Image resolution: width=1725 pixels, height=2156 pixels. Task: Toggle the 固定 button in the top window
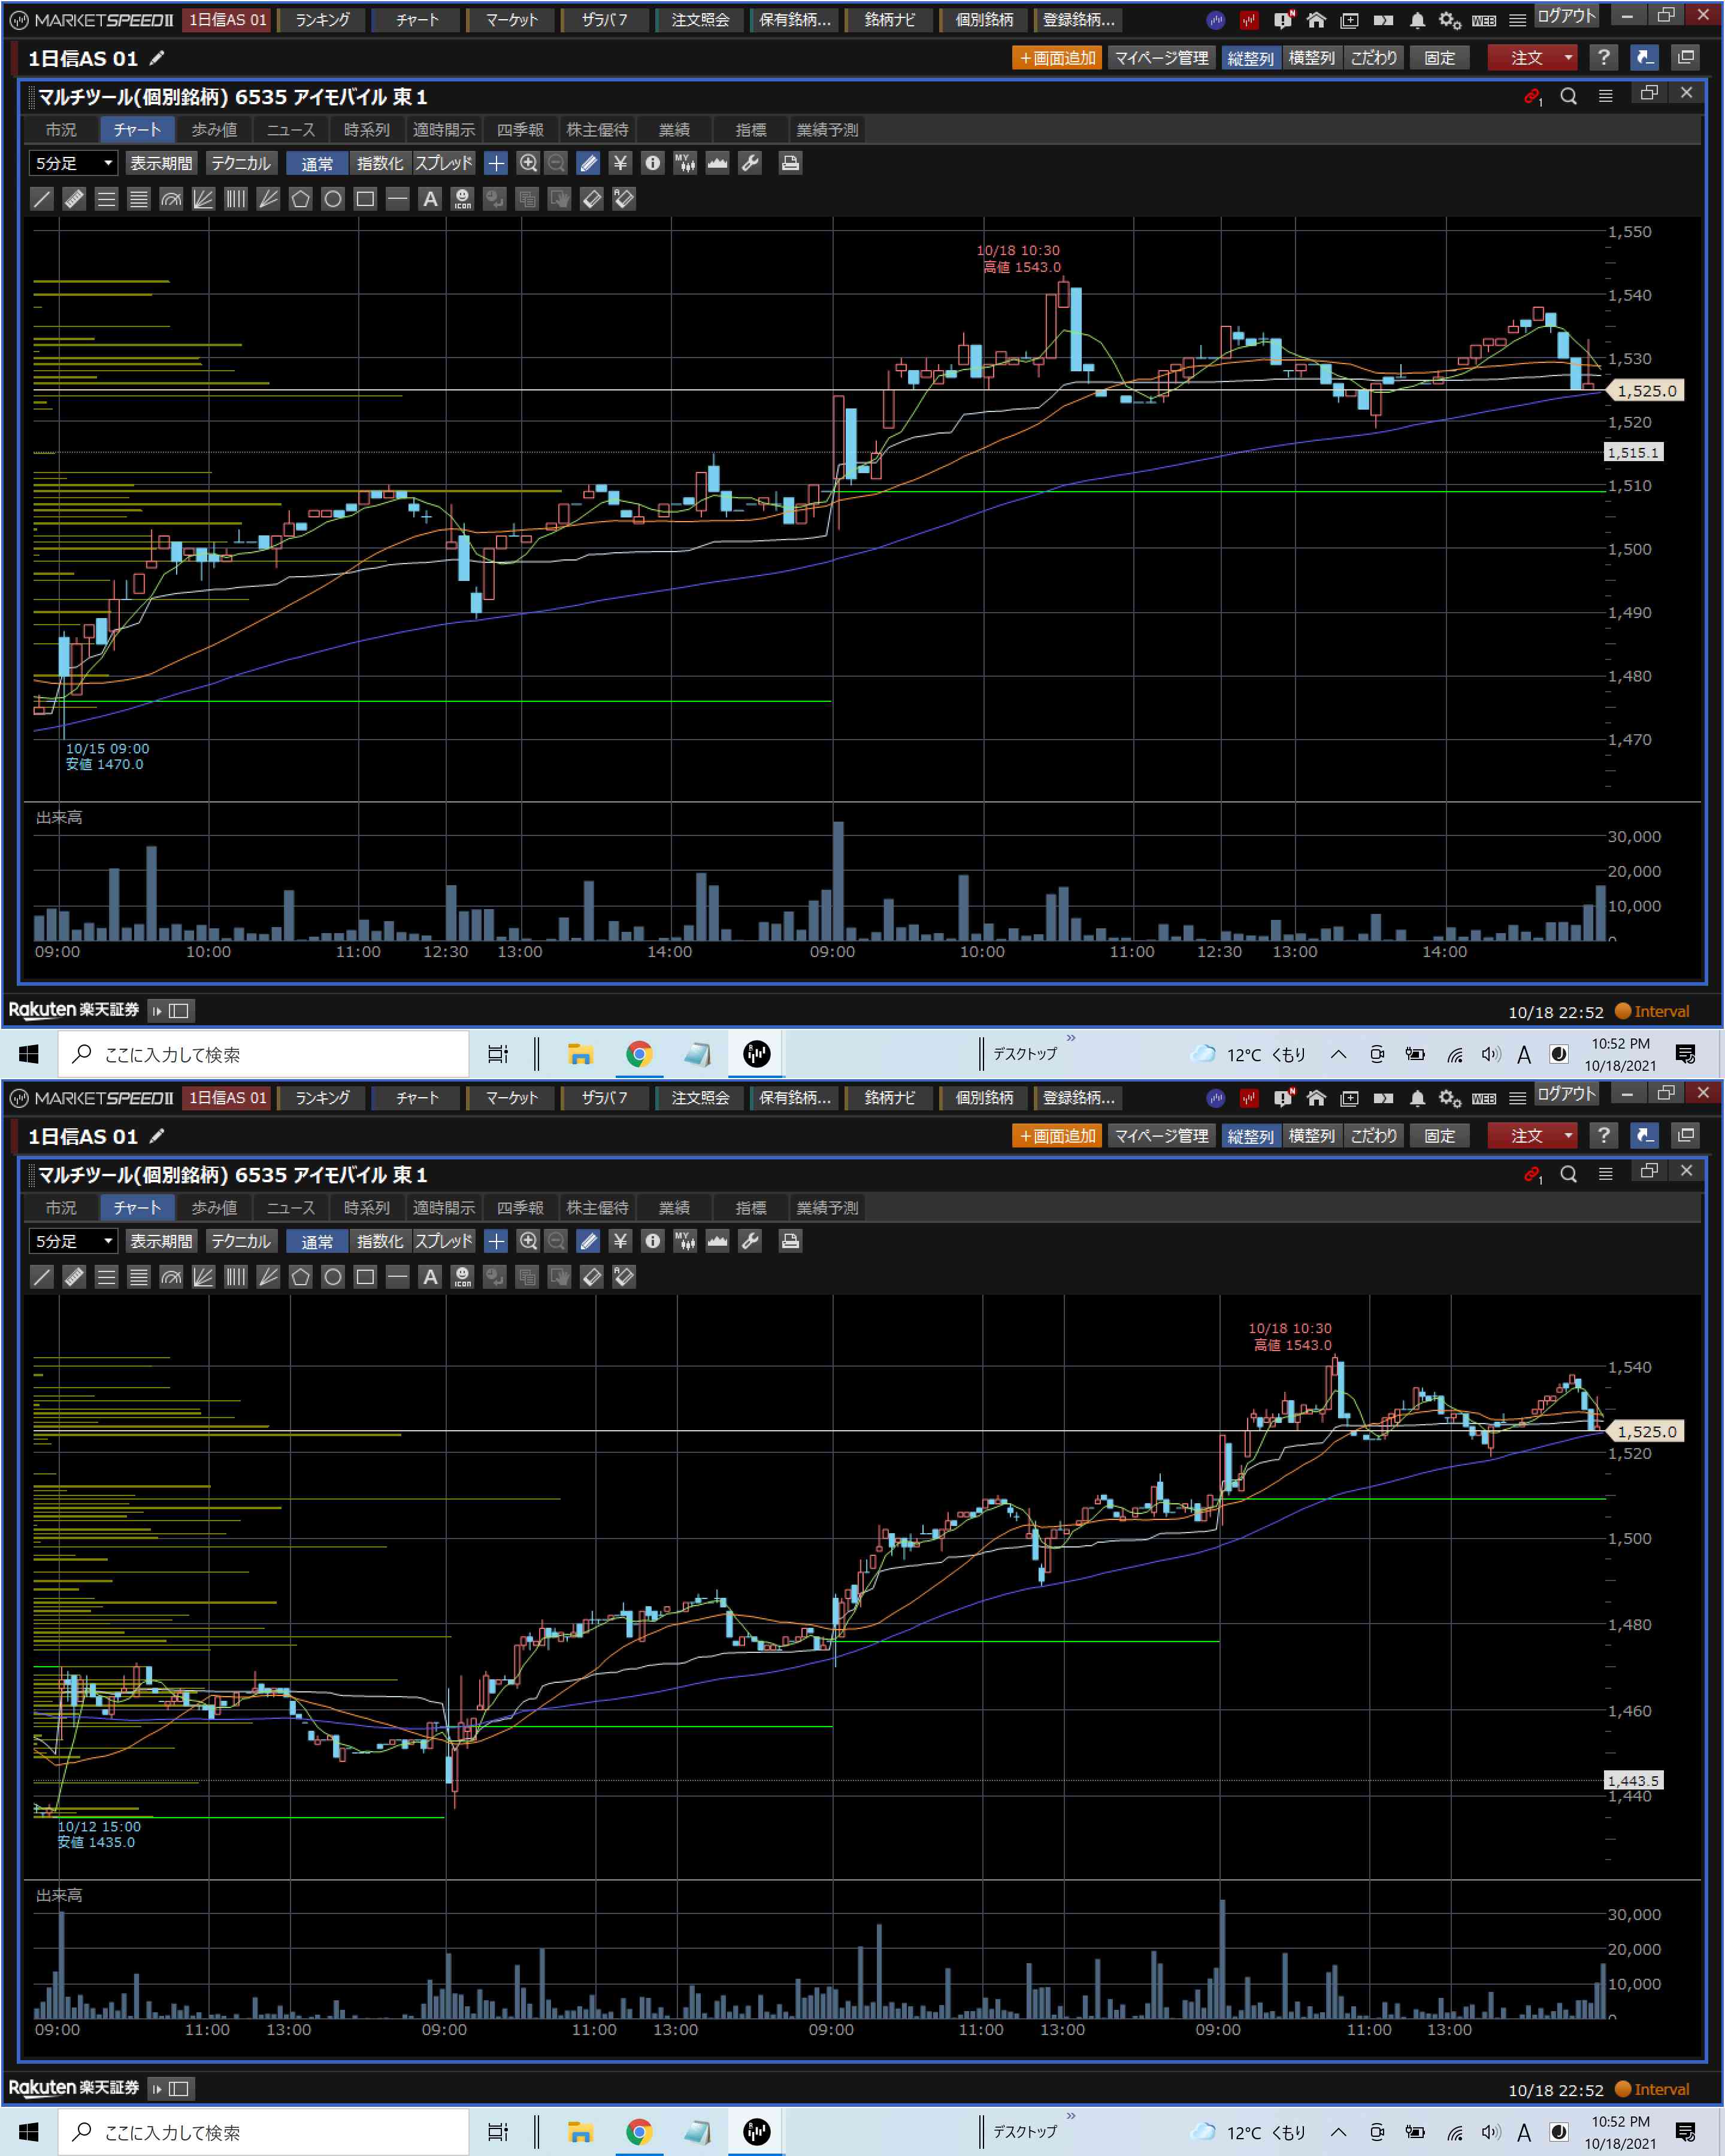click(x=1439, y=58)
